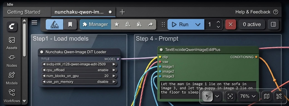
Task: Click the sidebar scroll down arrow
Action: point(24,101)
